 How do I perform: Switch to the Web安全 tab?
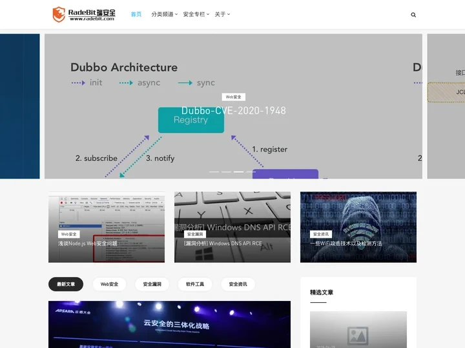[109, 284]
